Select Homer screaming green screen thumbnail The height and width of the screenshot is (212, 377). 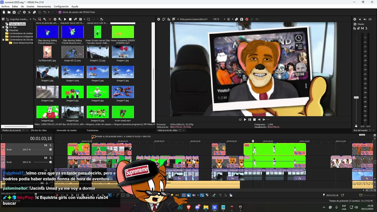pyautogui.click(x=123, y=32)
